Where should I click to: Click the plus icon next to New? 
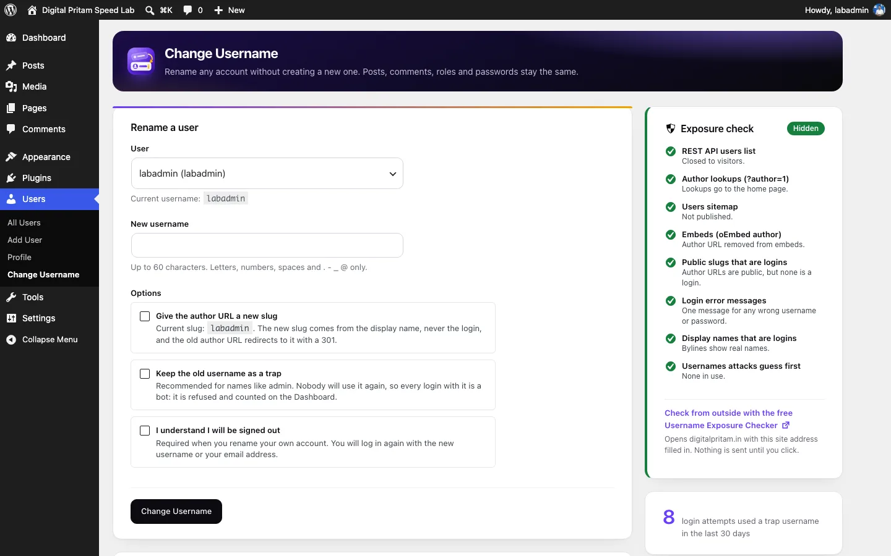tap(218, 10)
